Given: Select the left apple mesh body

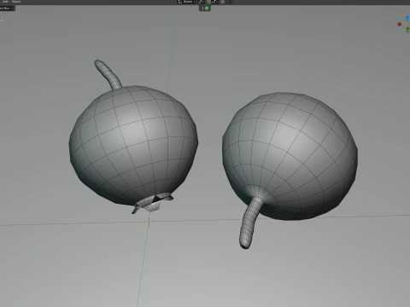Looking at the screenshot, I should coord(133,145).
